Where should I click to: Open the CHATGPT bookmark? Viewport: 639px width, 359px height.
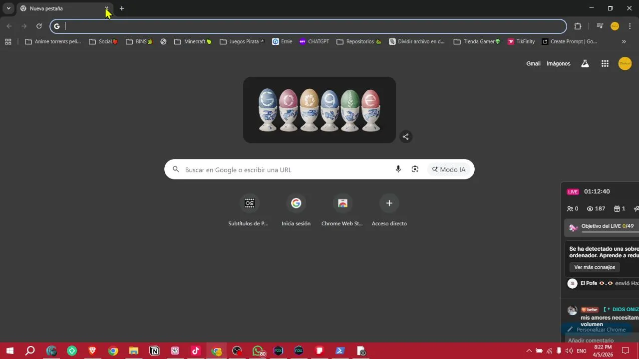(x=314, y=42)
